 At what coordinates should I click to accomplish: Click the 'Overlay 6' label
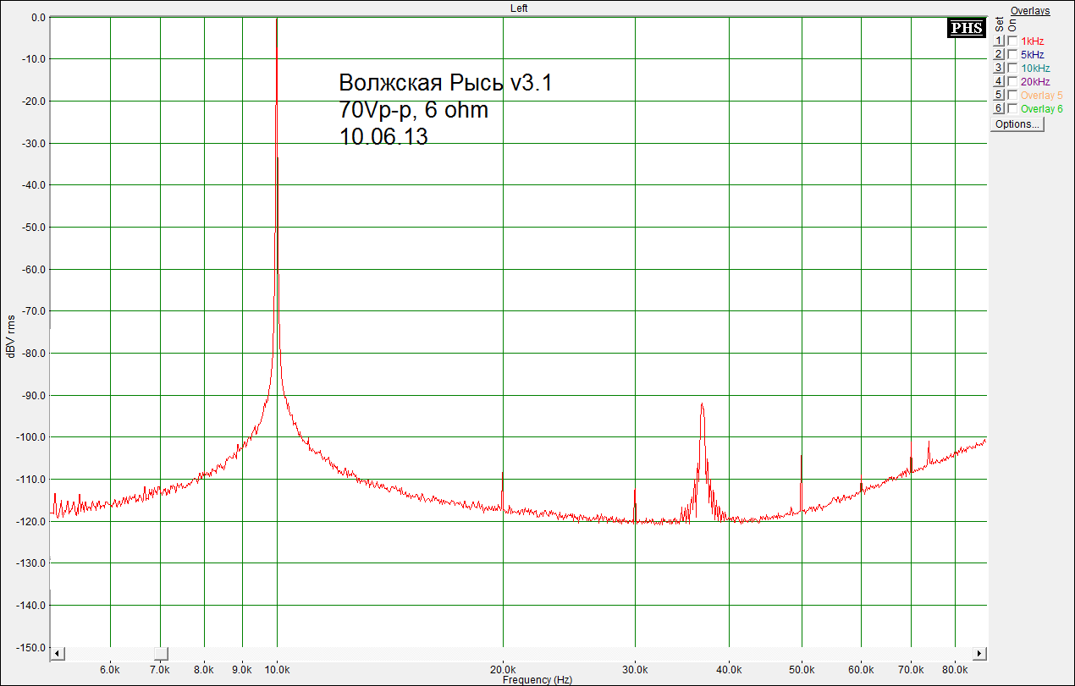(x=1041, y=109)
